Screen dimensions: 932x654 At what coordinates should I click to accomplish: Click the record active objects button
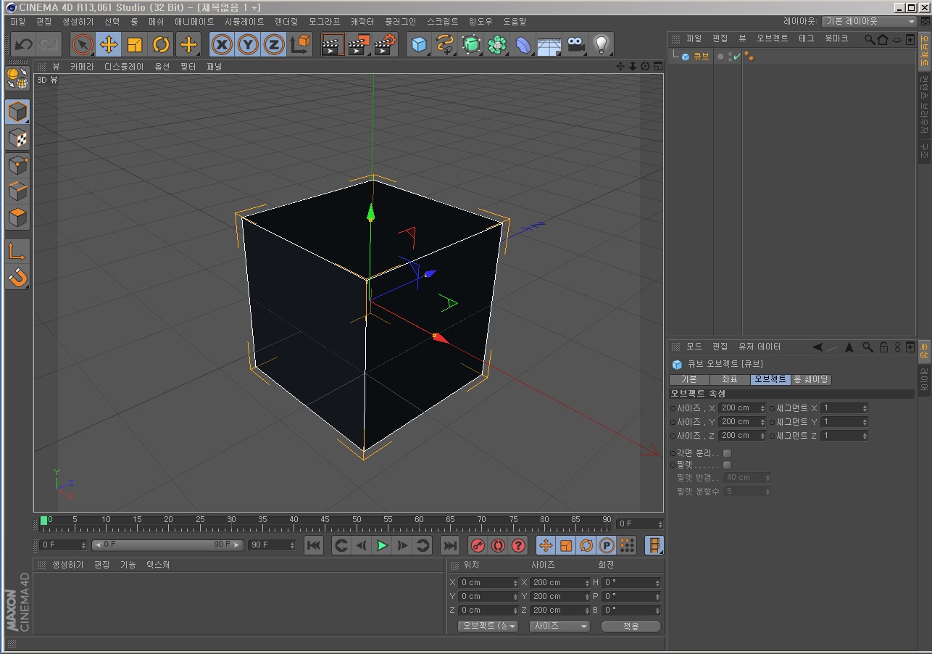478,545
